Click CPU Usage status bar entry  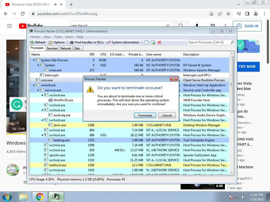click(41, 179)
